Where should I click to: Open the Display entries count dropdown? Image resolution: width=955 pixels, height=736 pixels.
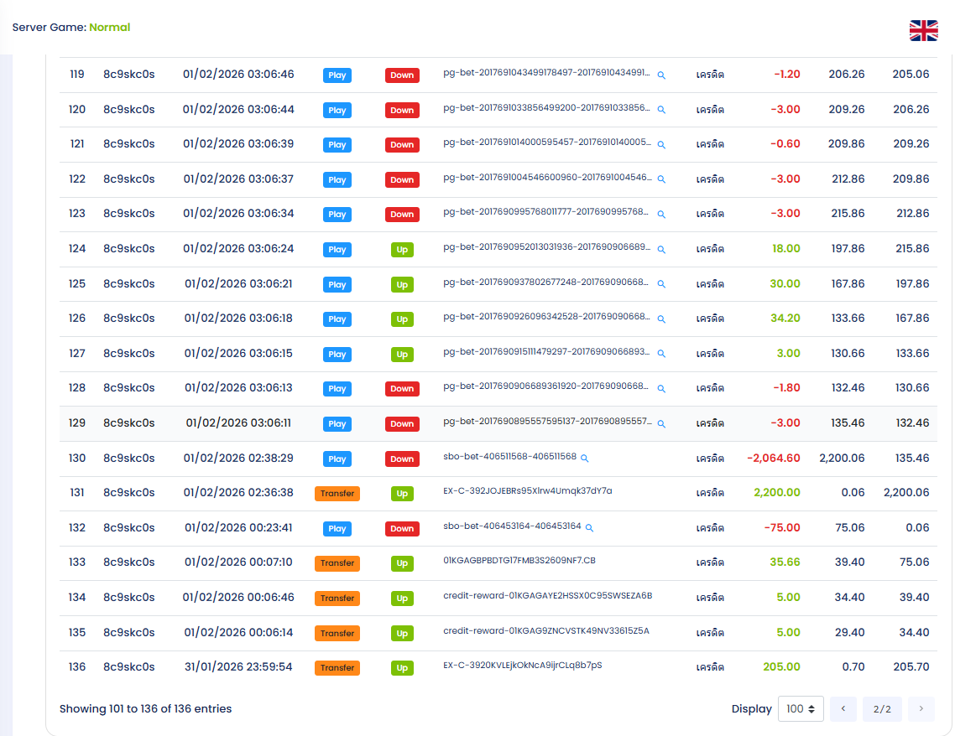[x=801, y=709]
